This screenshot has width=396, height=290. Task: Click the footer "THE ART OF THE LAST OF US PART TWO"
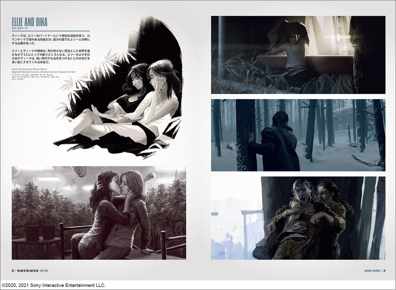33,271
